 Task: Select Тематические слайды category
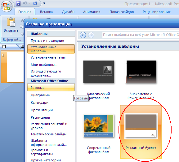(51, 134)
